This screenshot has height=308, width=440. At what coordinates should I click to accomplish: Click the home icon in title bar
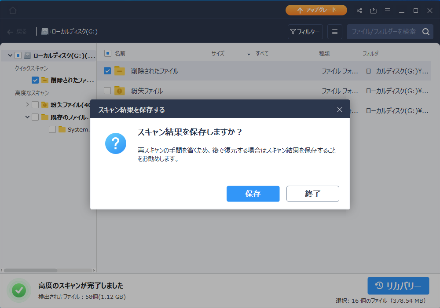(x=13, y=10)
